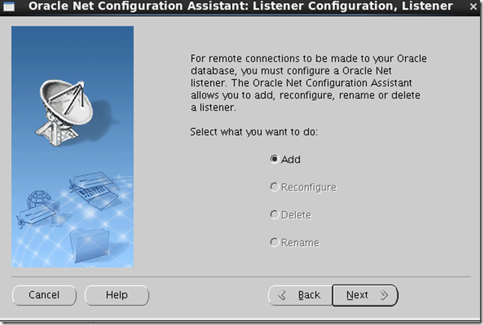Proceed with the Next button
The height and width of the screenshot is (325, 483).
tap(365, 295)
